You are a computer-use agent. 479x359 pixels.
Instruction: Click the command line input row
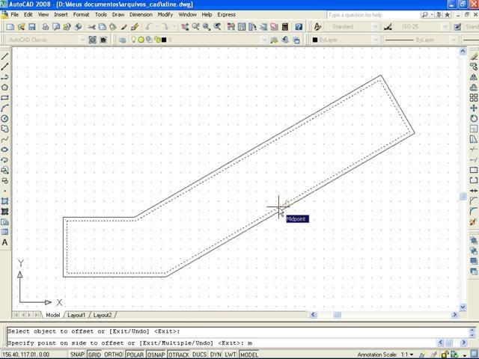[x=222, y=343]
